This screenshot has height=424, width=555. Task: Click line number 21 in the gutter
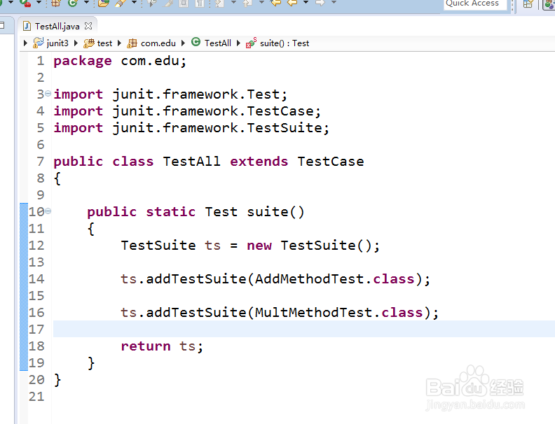point(36,397)
